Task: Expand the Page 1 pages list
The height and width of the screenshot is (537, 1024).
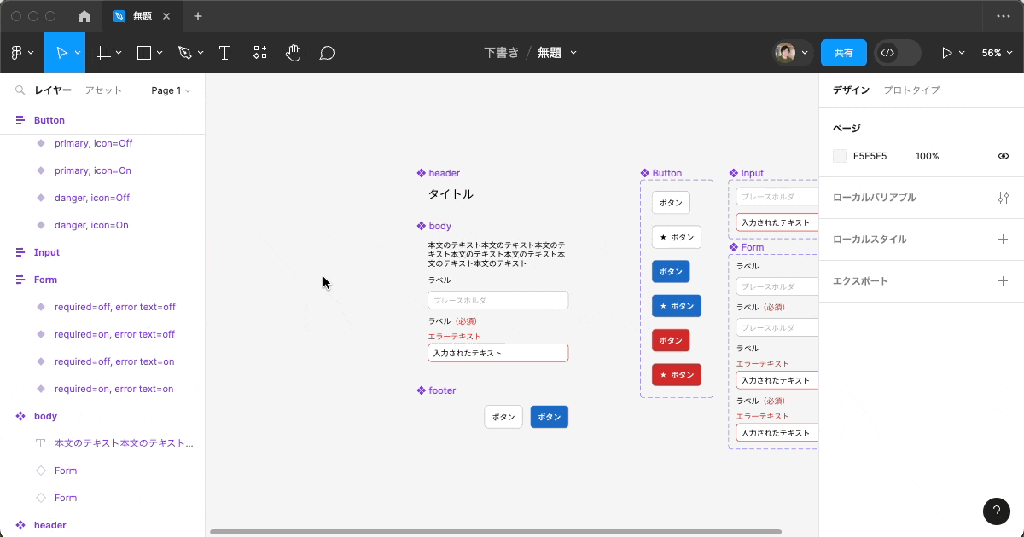Action: point(171,90)
